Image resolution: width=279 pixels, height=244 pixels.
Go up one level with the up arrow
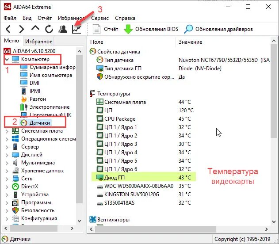coord(35,28)
